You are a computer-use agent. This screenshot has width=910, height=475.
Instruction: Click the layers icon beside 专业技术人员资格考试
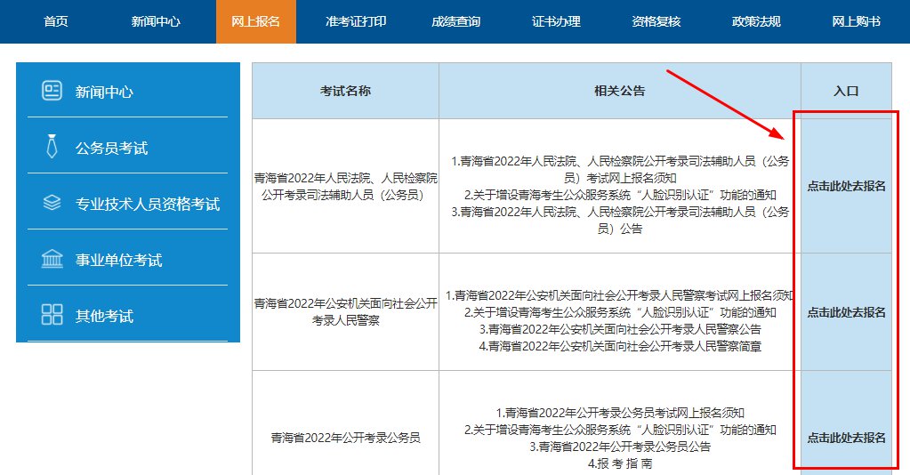click(52, 203)
